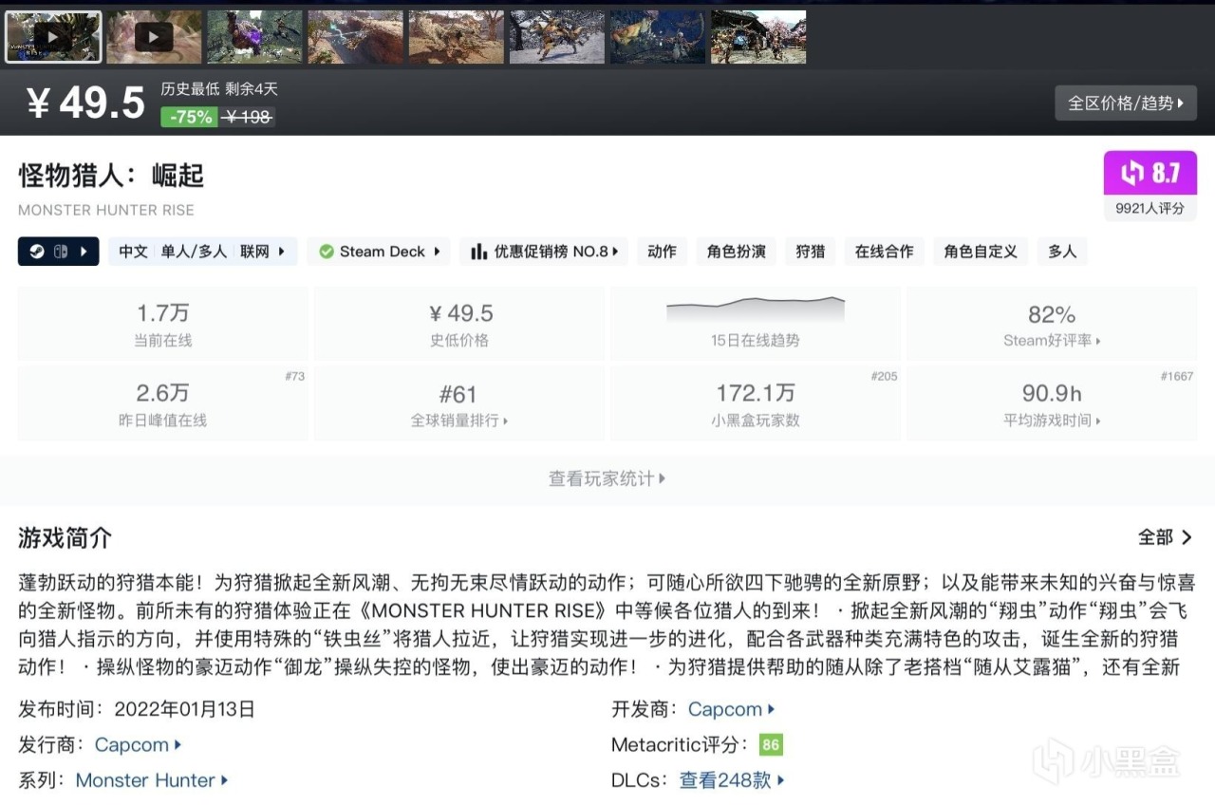1215x805 pixels.
Task: Click the green Steam Deck verified checkmark icon
Action: click(327, 252)
